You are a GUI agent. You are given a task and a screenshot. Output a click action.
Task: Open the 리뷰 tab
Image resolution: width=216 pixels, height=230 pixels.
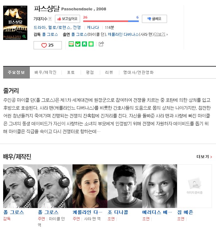109,72
